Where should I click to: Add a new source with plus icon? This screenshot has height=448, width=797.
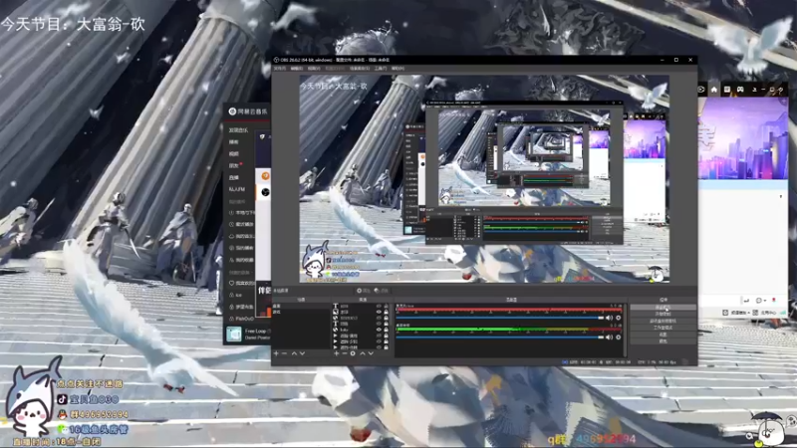(x=336, y=353)
